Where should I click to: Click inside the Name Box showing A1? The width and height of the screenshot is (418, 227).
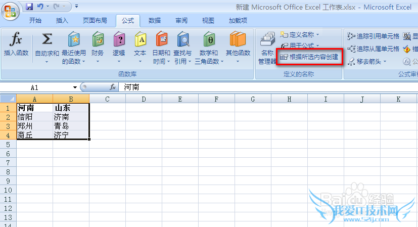coord(36,87)
